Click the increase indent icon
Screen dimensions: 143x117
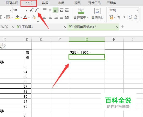coord(67,10)
